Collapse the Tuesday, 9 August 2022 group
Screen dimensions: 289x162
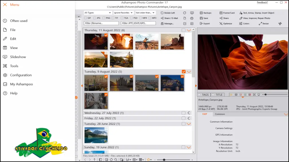(x=189, y=72)
